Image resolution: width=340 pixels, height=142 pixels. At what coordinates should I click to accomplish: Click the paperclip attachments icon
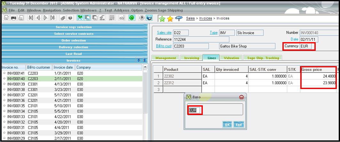[63, 18]
